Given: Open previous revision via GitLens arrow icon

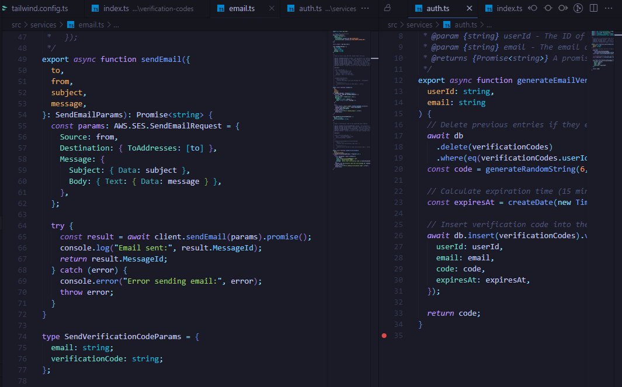Looking at the screenshot, I should pyautogui.click(x=533, y=8).
